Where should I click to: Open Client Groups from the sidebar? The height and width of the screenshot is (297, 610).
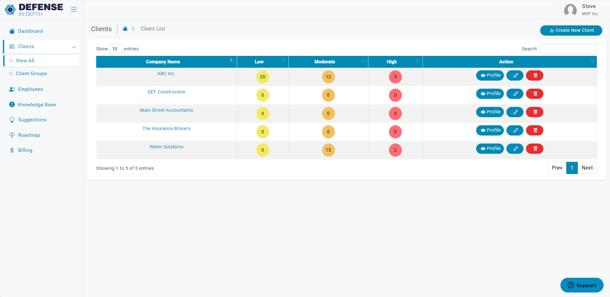click(31, 73)
